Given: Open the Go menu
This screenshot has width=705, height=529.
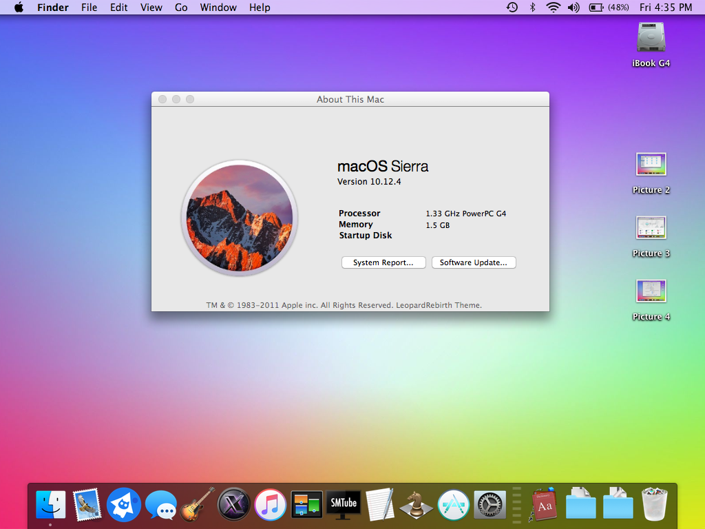Looking at the screenshot, I should (181, 8).
